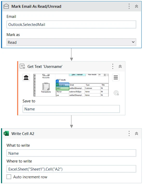The width and height of the screenshot is (143, 184).
Task: Collapse the Write Cell A2 activity
Action: (x=137, y=133)
